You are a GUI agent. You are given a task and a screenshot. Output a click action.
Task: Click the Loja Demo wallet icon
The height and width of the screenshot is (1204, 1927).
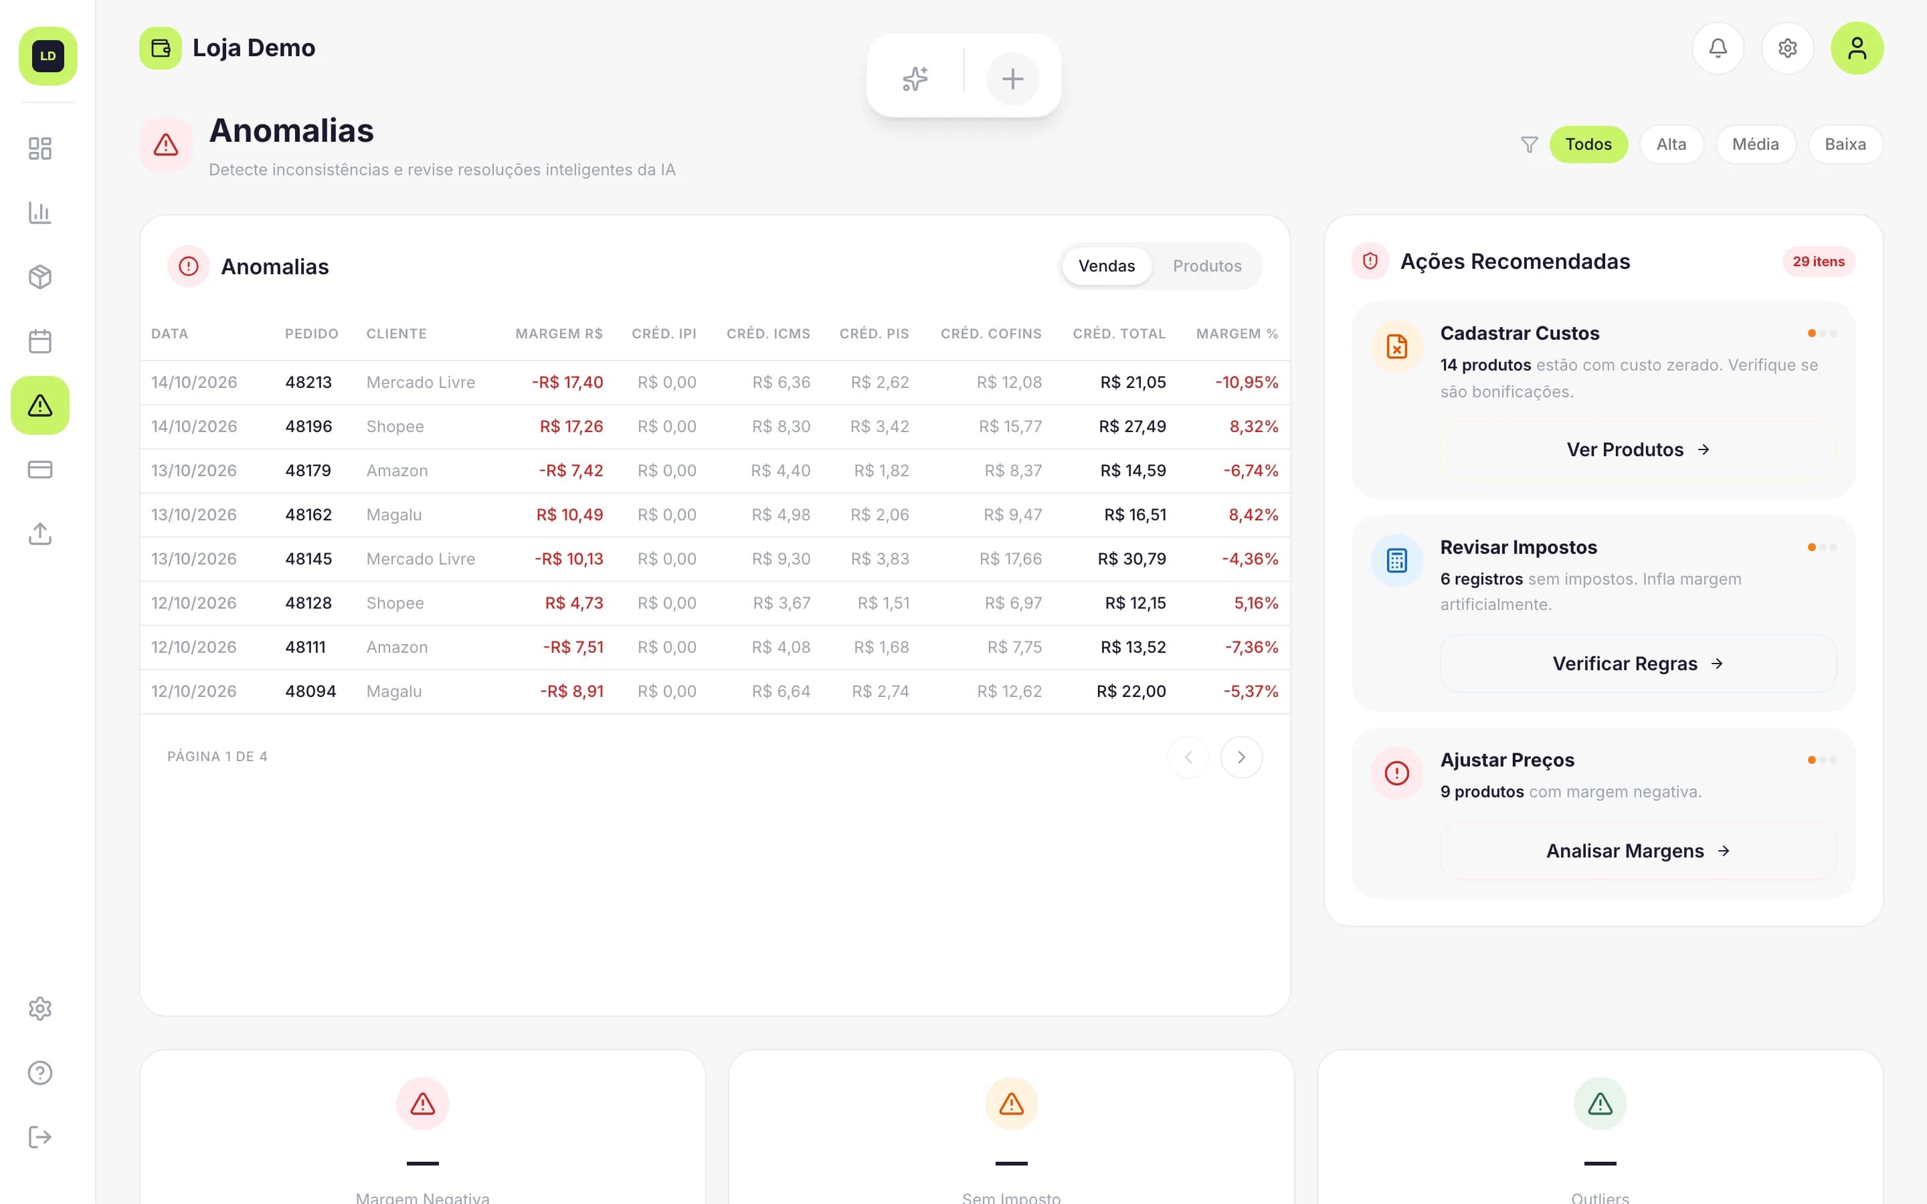pyautogui.click(x=160, y=47)
